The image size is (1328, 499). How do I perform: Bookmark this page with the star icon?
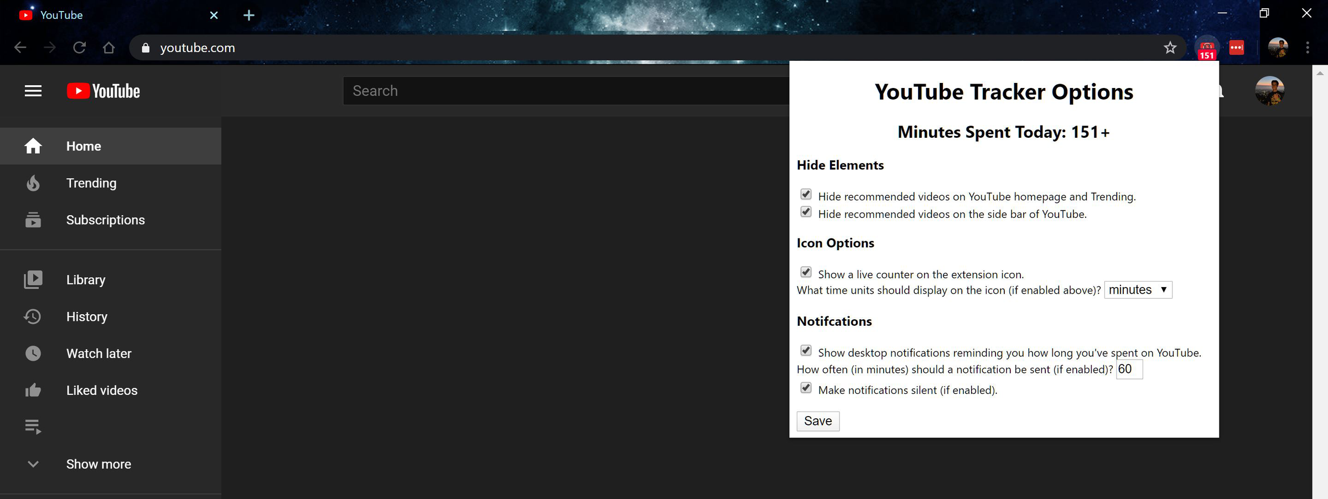(x=1170, y=48)
